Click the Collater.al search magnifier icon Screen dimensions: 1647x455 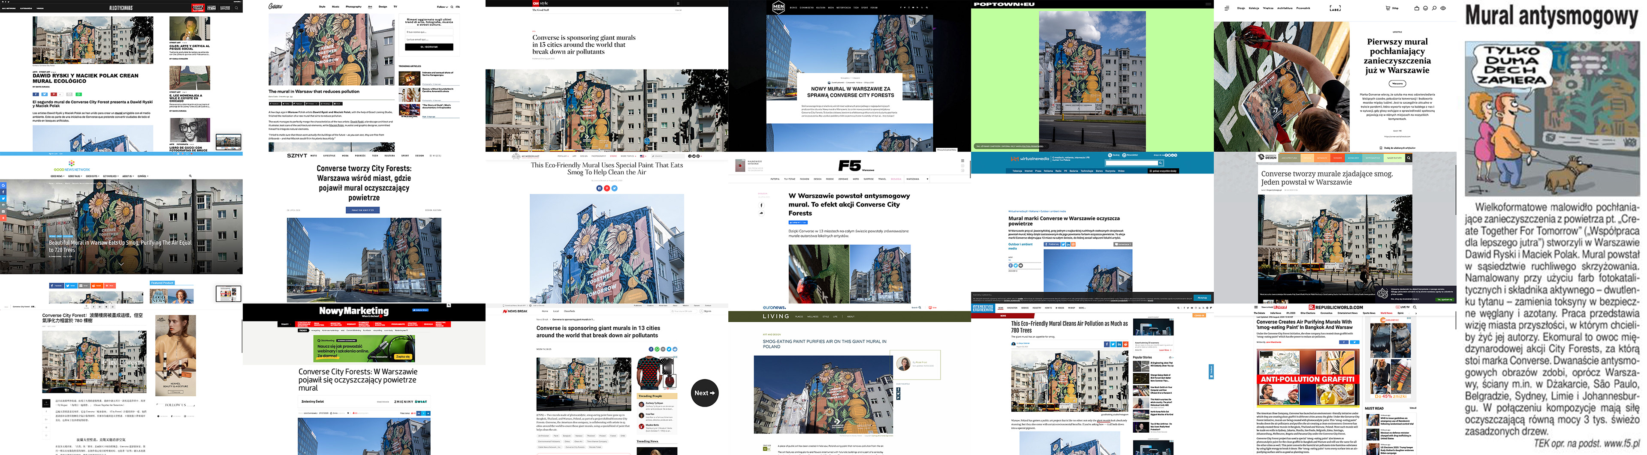(452, 7)
